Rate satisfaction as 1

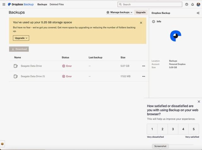pyautogui.click(x=152, y=129)
